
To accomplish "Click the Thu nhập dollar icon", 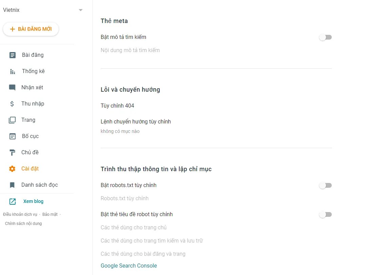I will coord(12,104).
